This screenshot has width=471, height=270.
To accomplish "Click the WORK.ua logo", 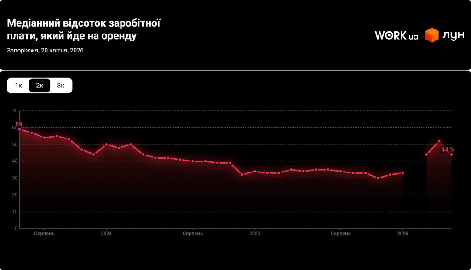I will (396, 35).
